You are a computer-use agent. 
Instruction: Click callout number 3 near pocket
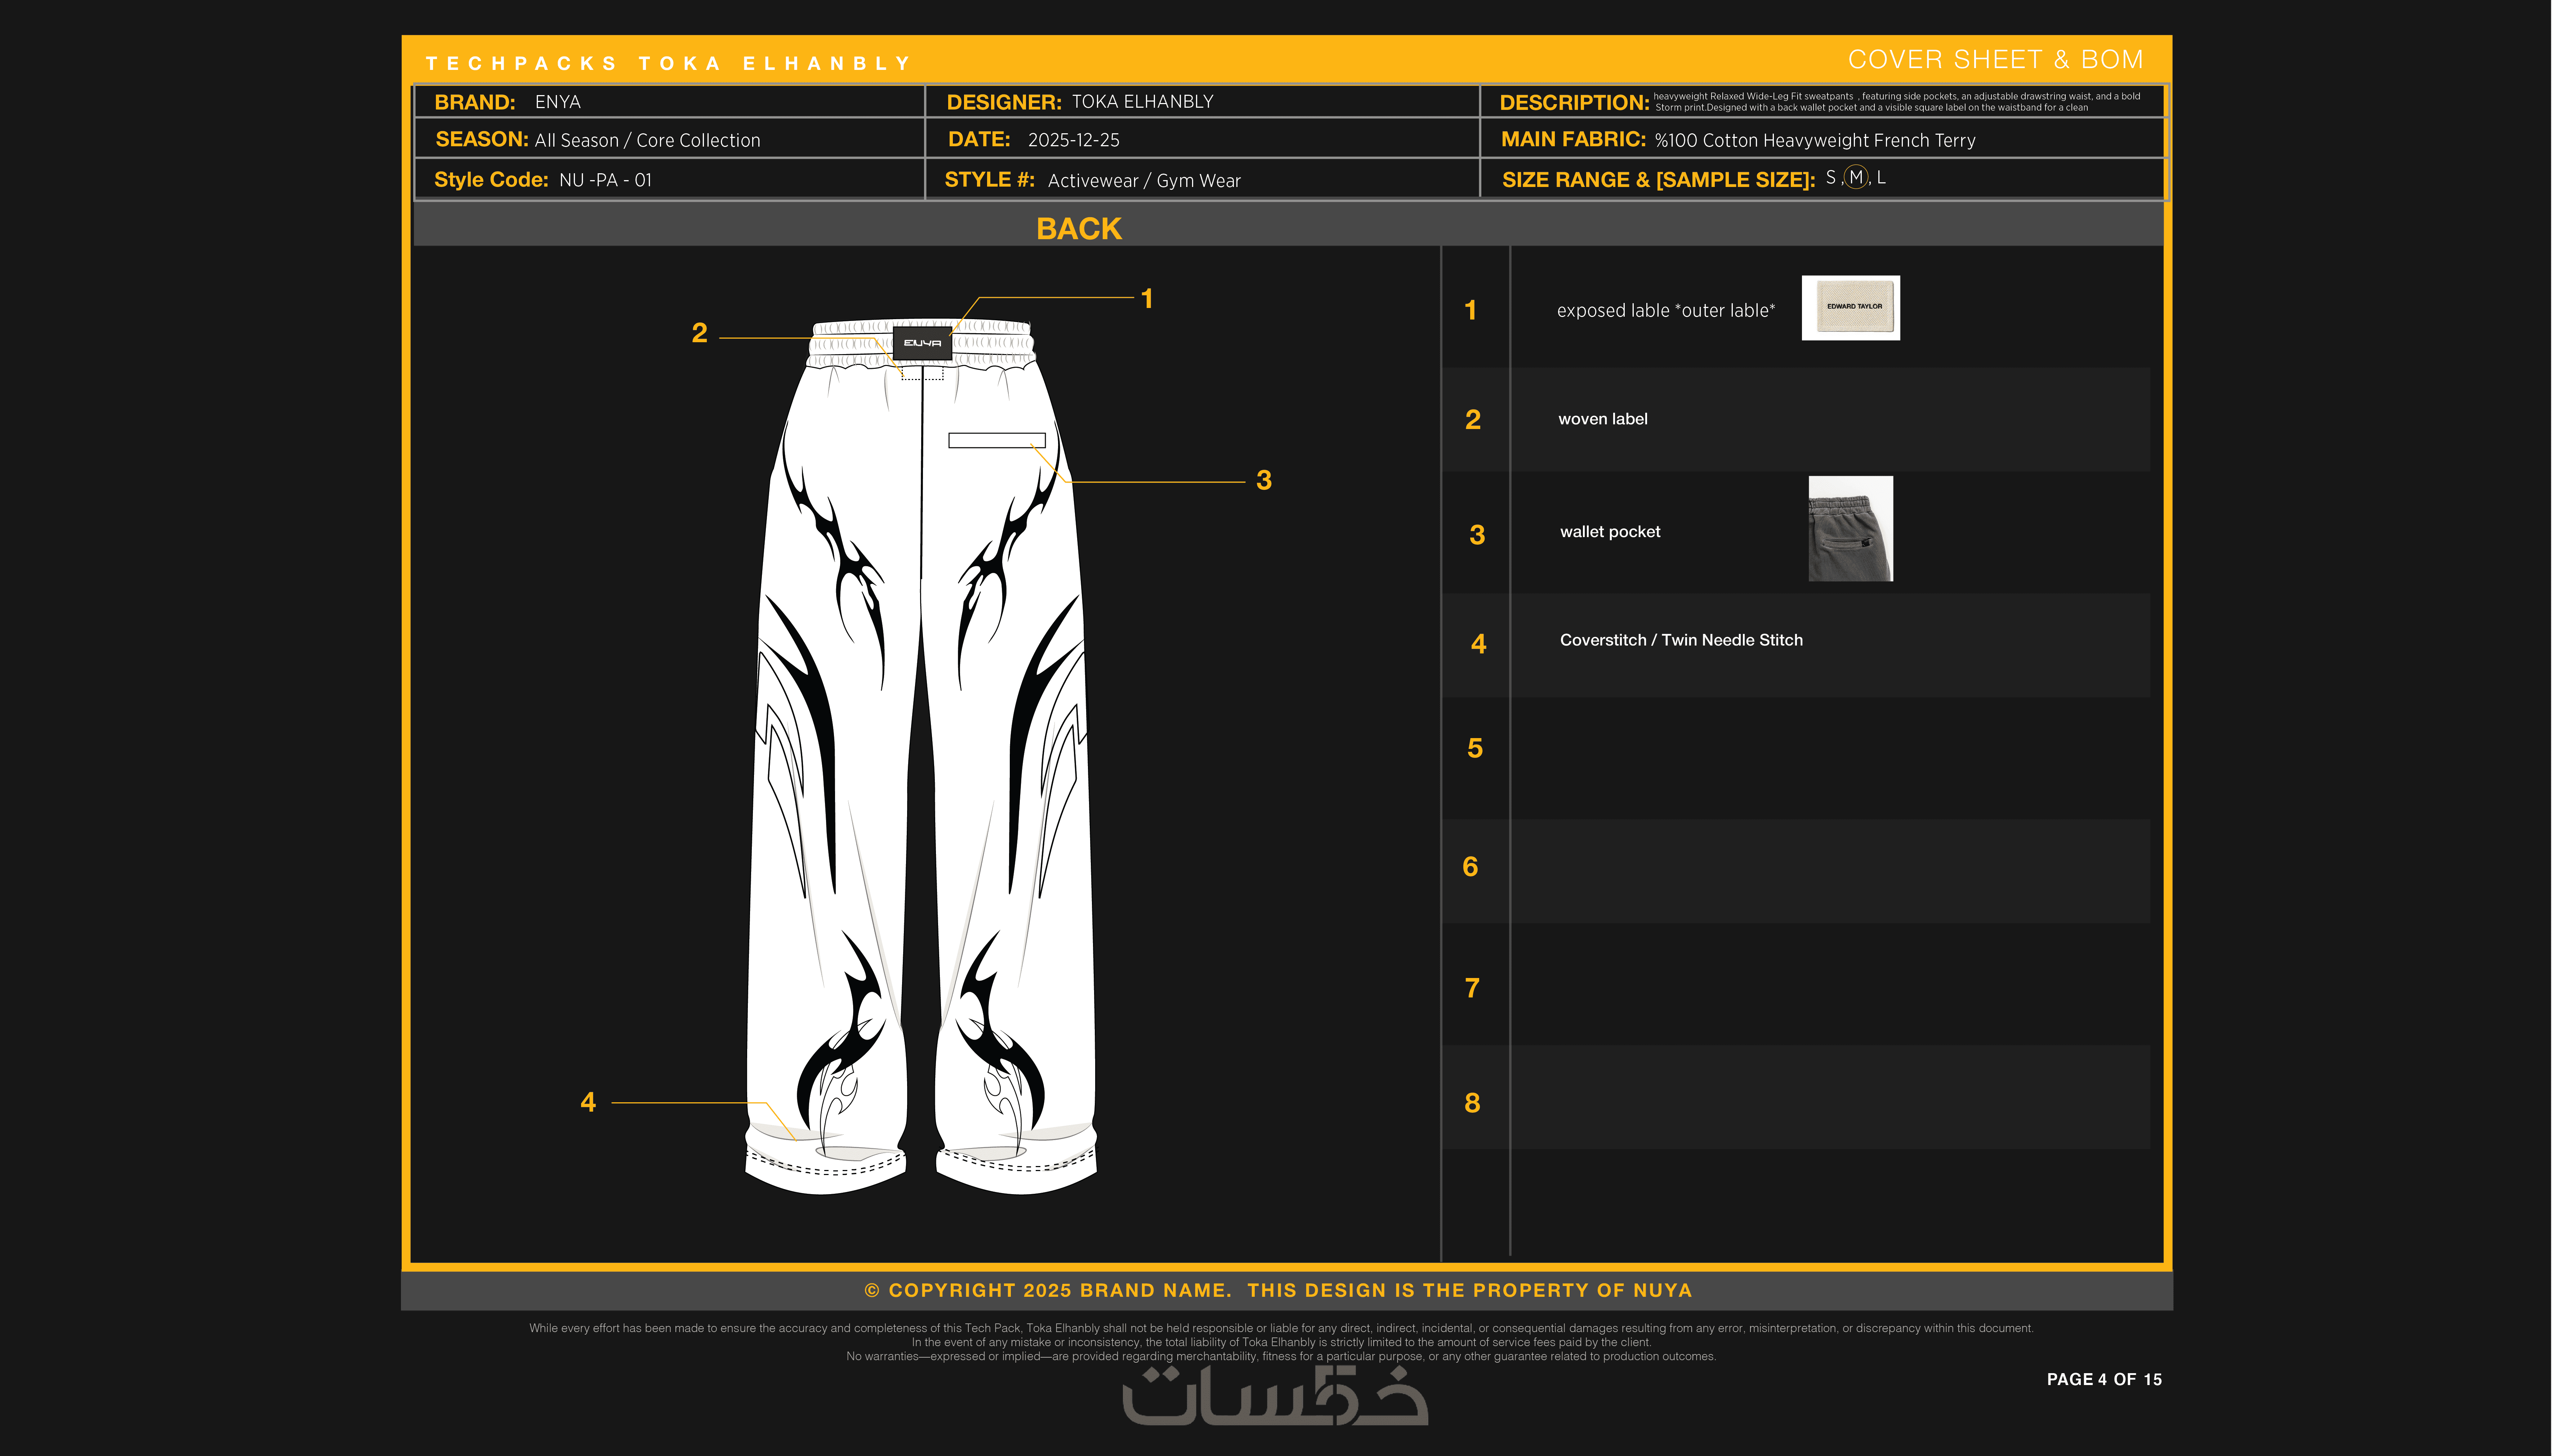point(1264,481)
